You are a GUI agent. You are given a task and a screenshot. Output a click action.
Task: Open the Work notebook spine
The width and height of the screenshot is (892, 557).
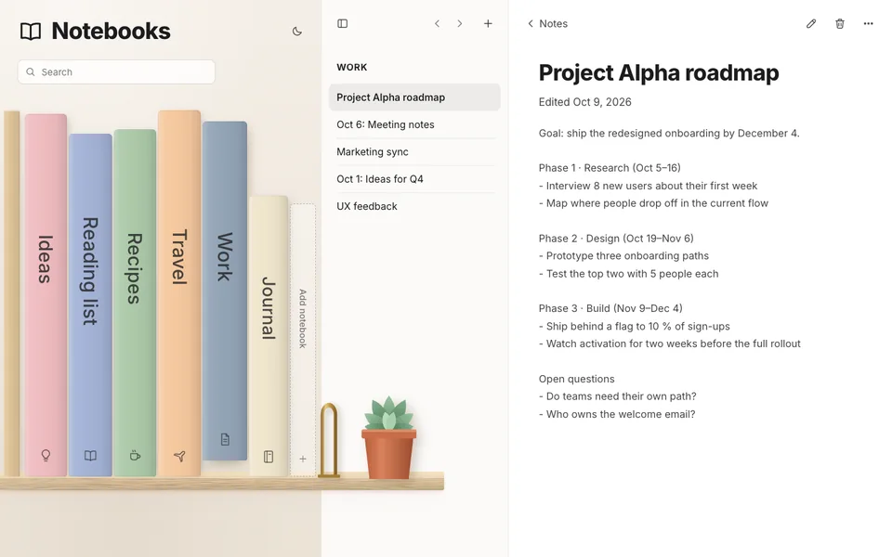pyautogui.click(x=225, y=290)
